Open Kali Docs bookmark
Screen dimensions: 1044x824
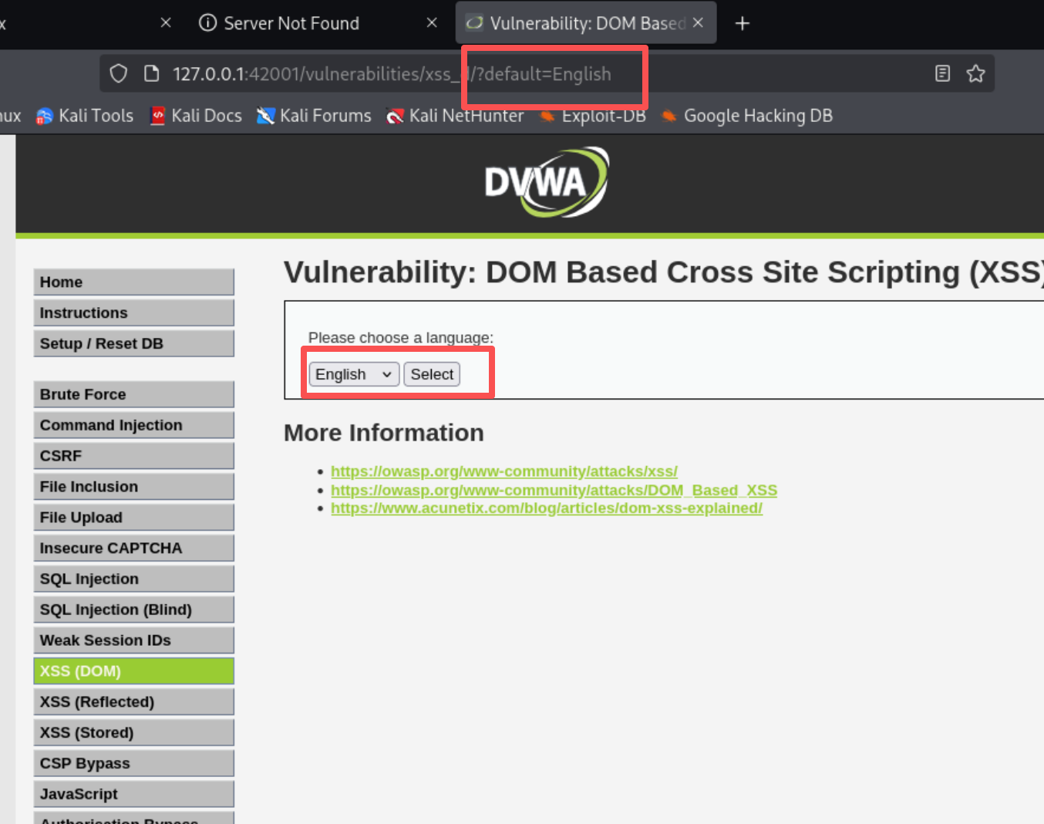point(197,116)
